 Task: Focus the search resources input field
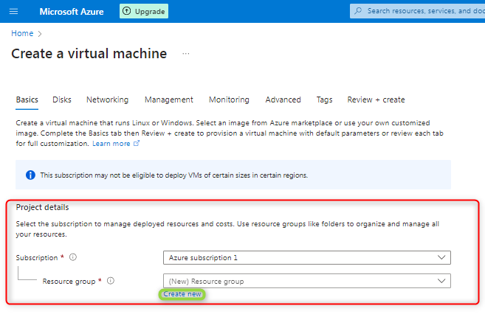pyautogui.click(x=424, y=11)
